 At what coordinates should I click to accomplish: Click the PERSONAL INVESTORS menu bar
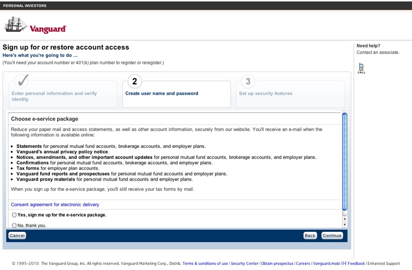(x=24, y=5)
